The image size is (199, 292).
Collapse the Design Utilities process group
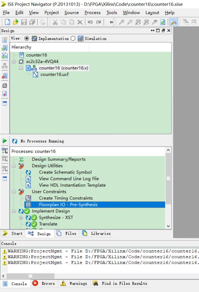tap(14, 166)
